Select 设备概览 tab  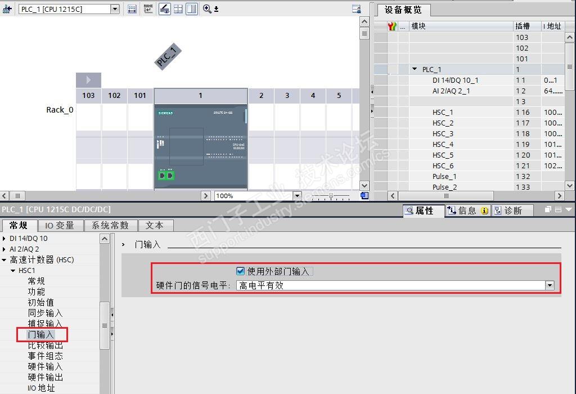403,10
